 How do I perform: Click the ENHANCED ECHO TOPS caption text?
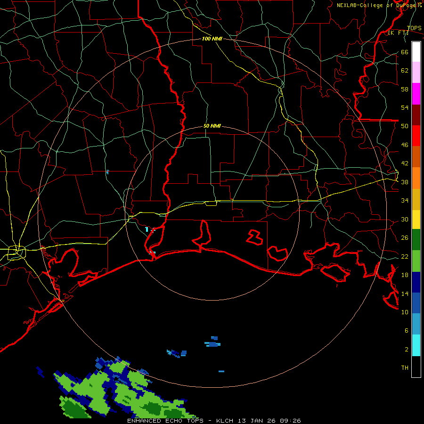pos(167,421)
